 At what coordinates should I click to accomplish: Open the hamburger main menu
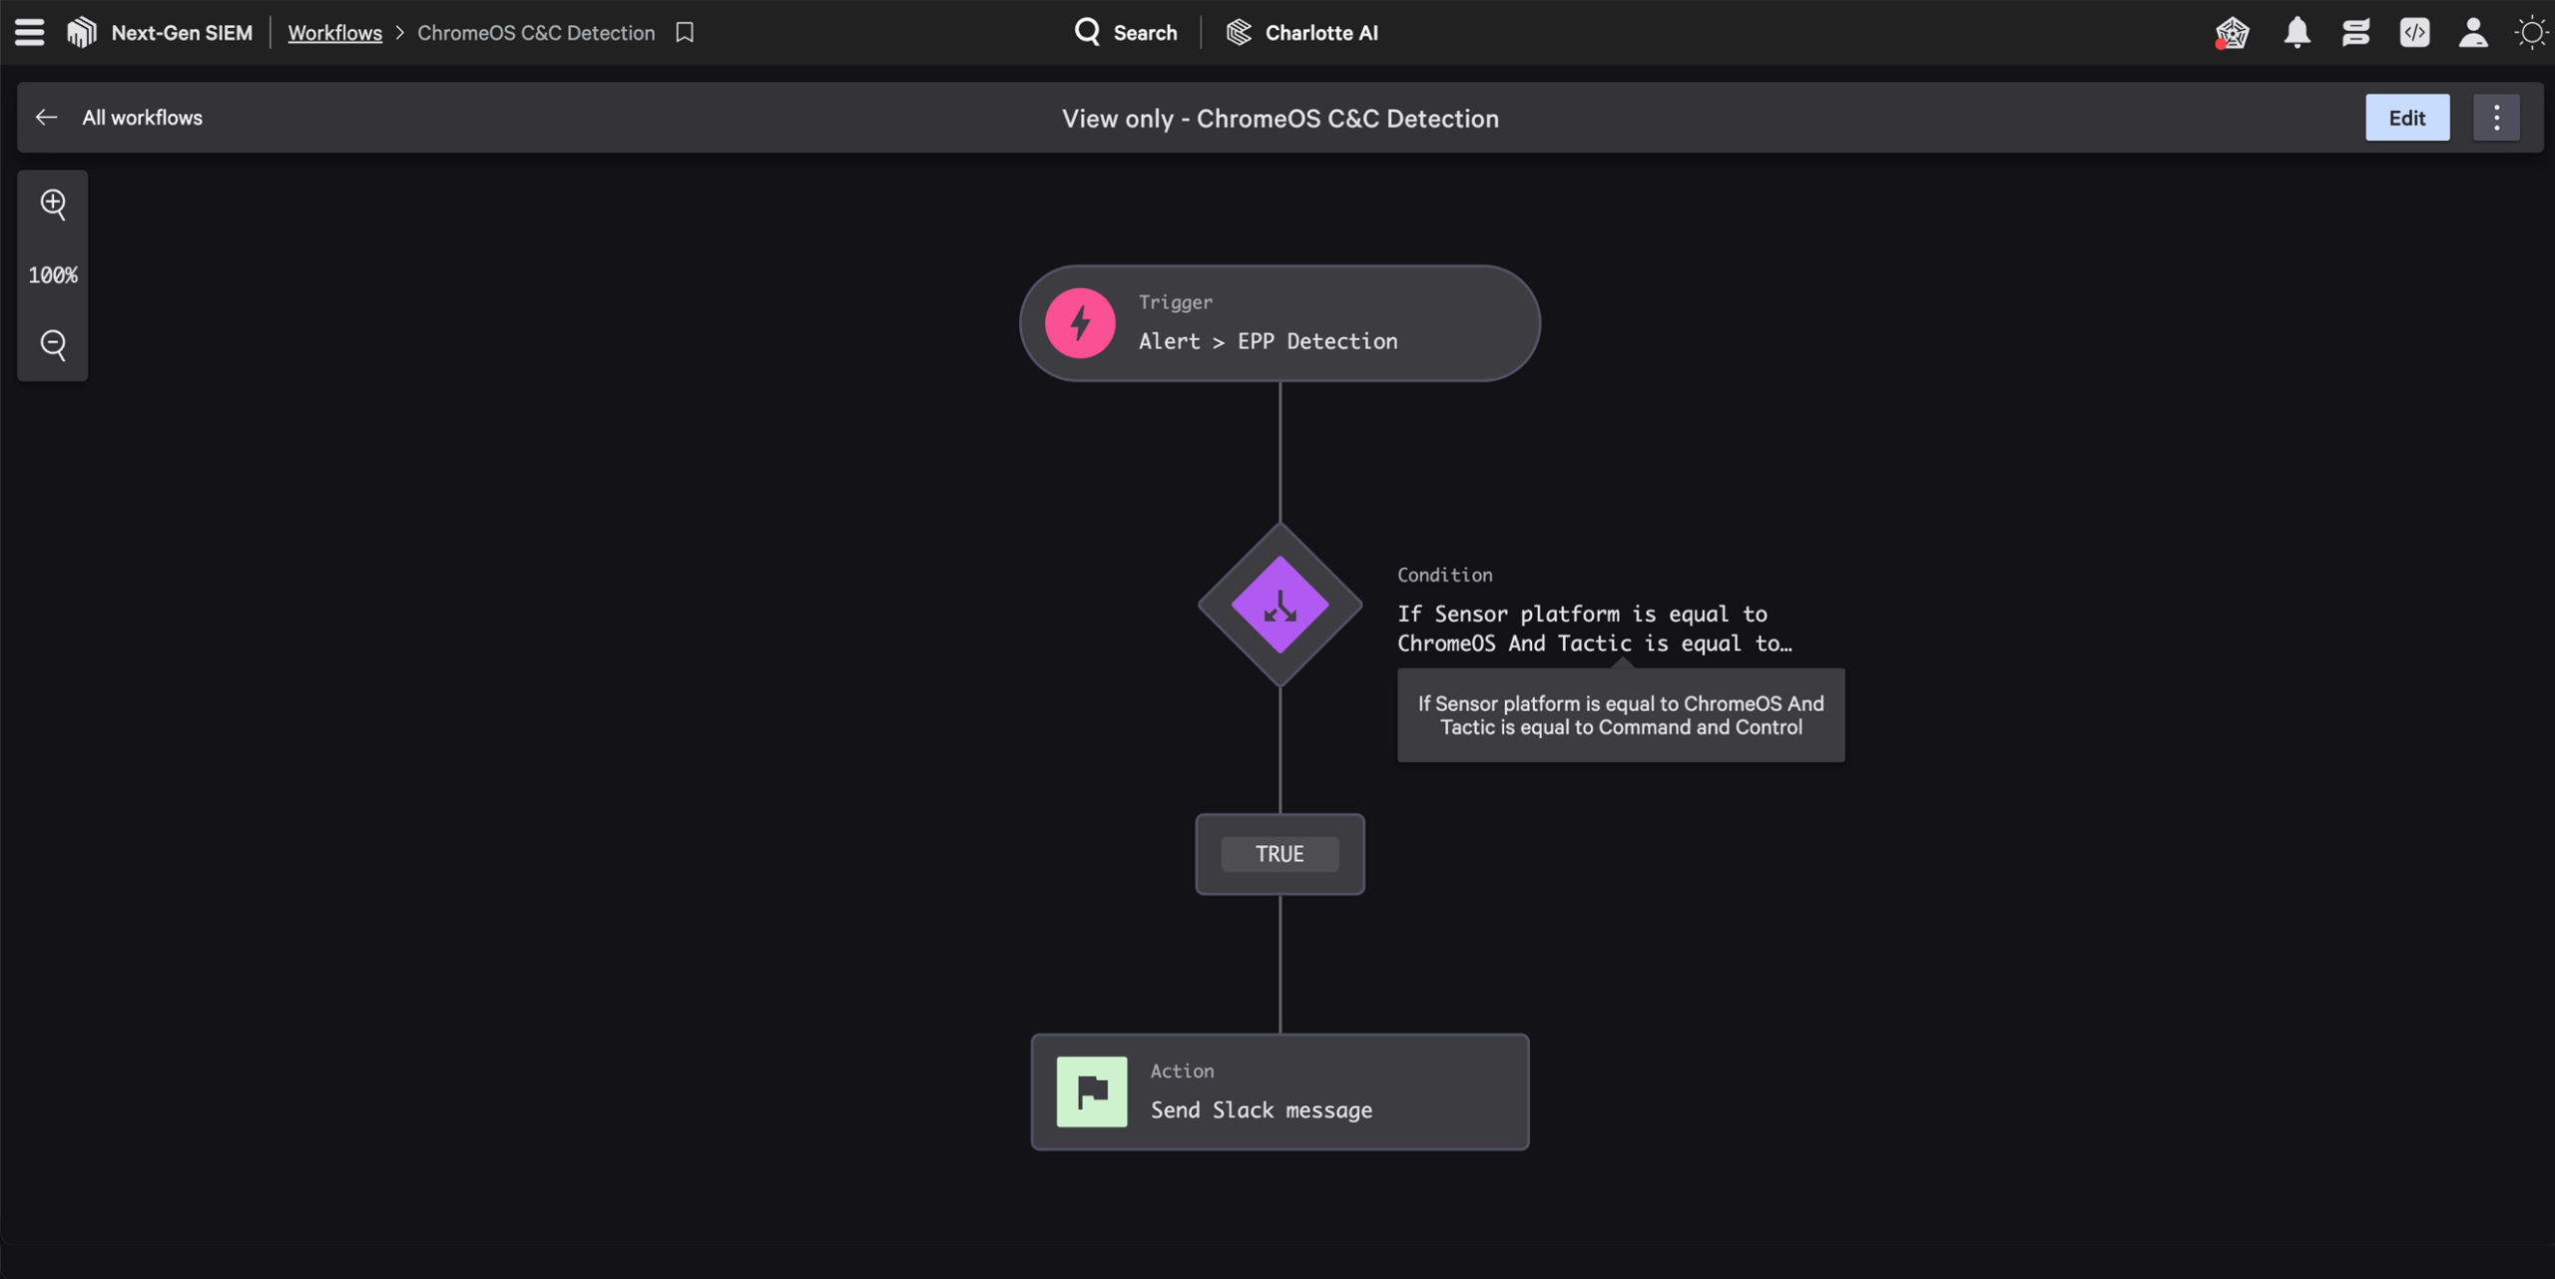tap(30, 32)
